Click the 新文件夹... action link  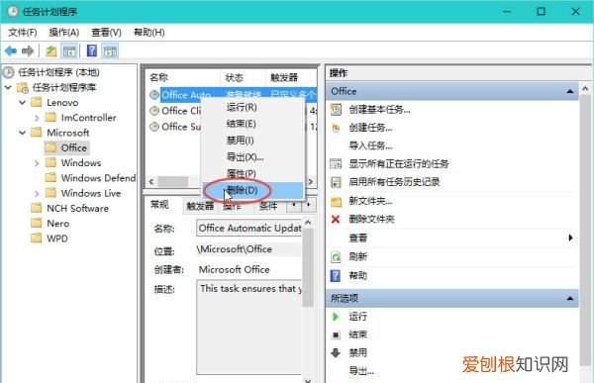pos(370,201)
